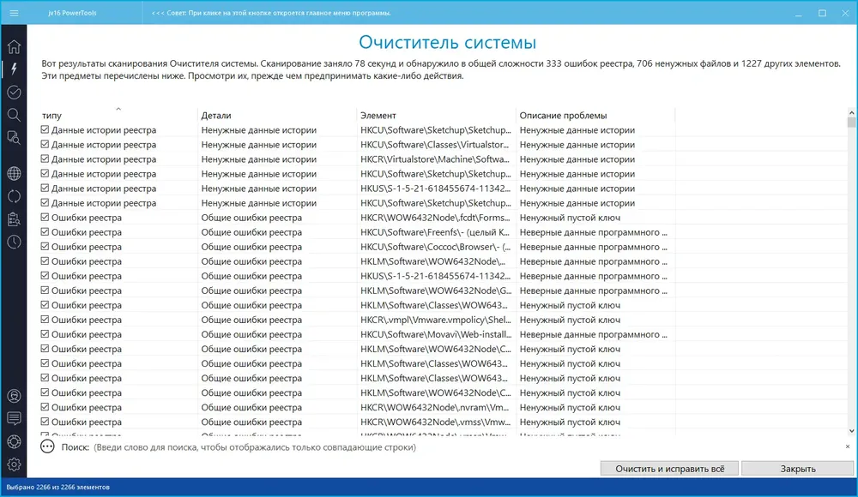The width and height of the screenshot is (858, 497).
Task: Go to the Home sidebar icon
Action: pyautogui.click(x=14, y=47)
